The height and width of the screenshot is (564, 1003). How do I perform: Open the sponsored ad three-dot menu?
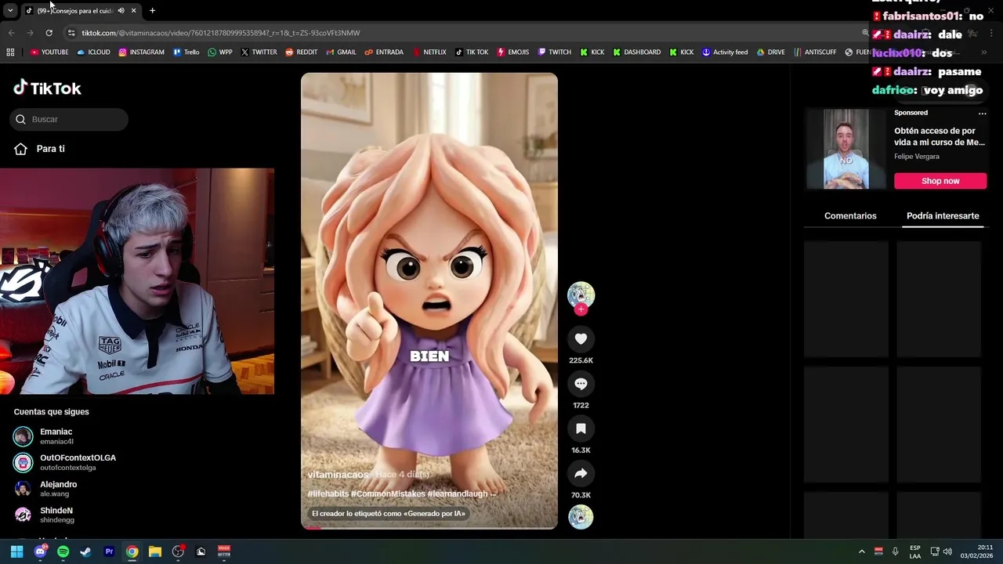pos(982,113)
